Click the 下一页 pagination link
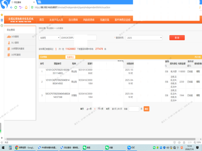 click(x=101, y=109)
